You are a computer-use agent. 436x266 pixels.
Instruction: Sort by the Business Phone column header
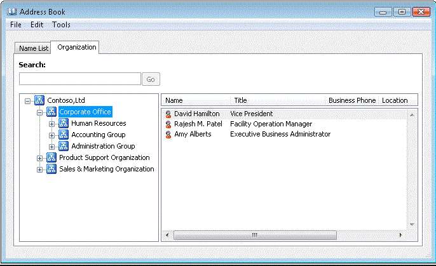point(352,100)
